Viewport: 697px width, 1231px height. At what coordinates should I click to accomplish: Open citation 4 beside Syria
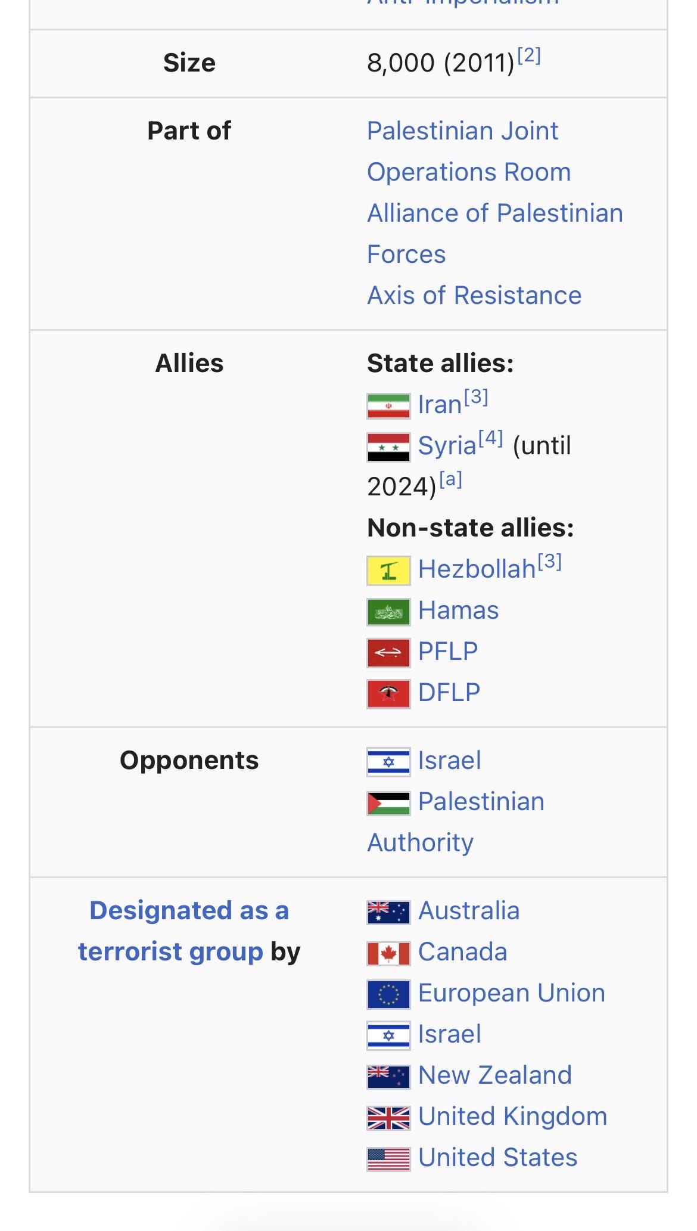point(491,439)
